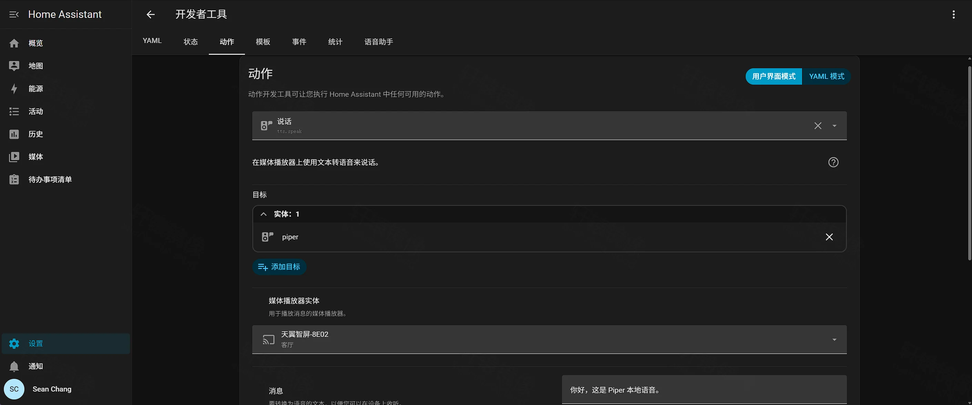Click the 目标 section label
972x405 pixels.
259,195
